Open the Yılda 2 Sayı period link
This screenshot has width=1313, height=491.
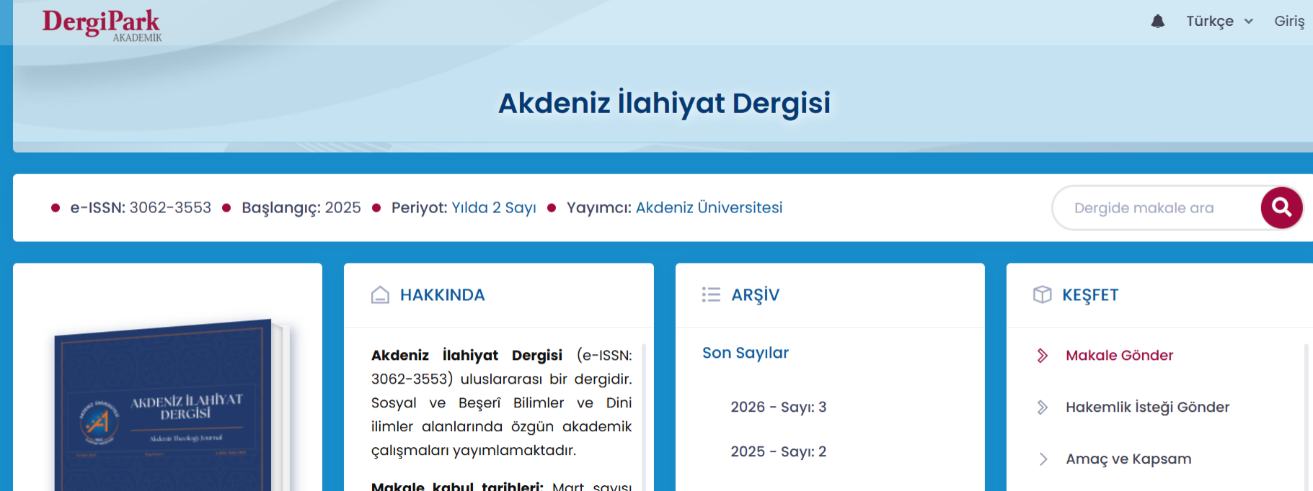coord(494,208)
